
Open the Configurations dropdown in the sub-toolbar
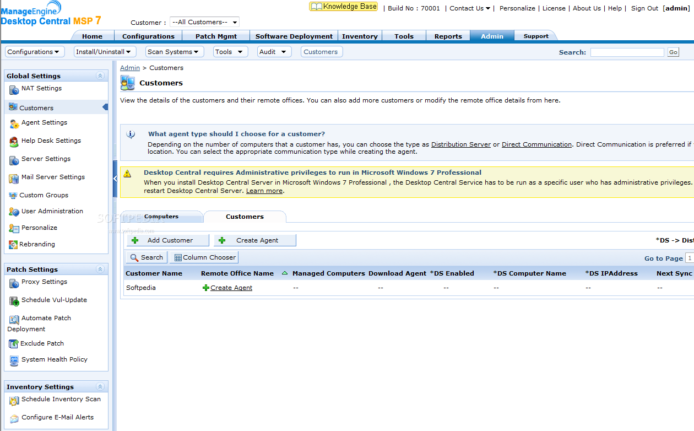tap(35, 52)
